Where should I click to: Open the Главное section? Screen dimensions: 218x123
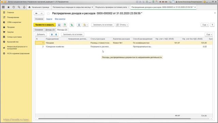point(11,12)
